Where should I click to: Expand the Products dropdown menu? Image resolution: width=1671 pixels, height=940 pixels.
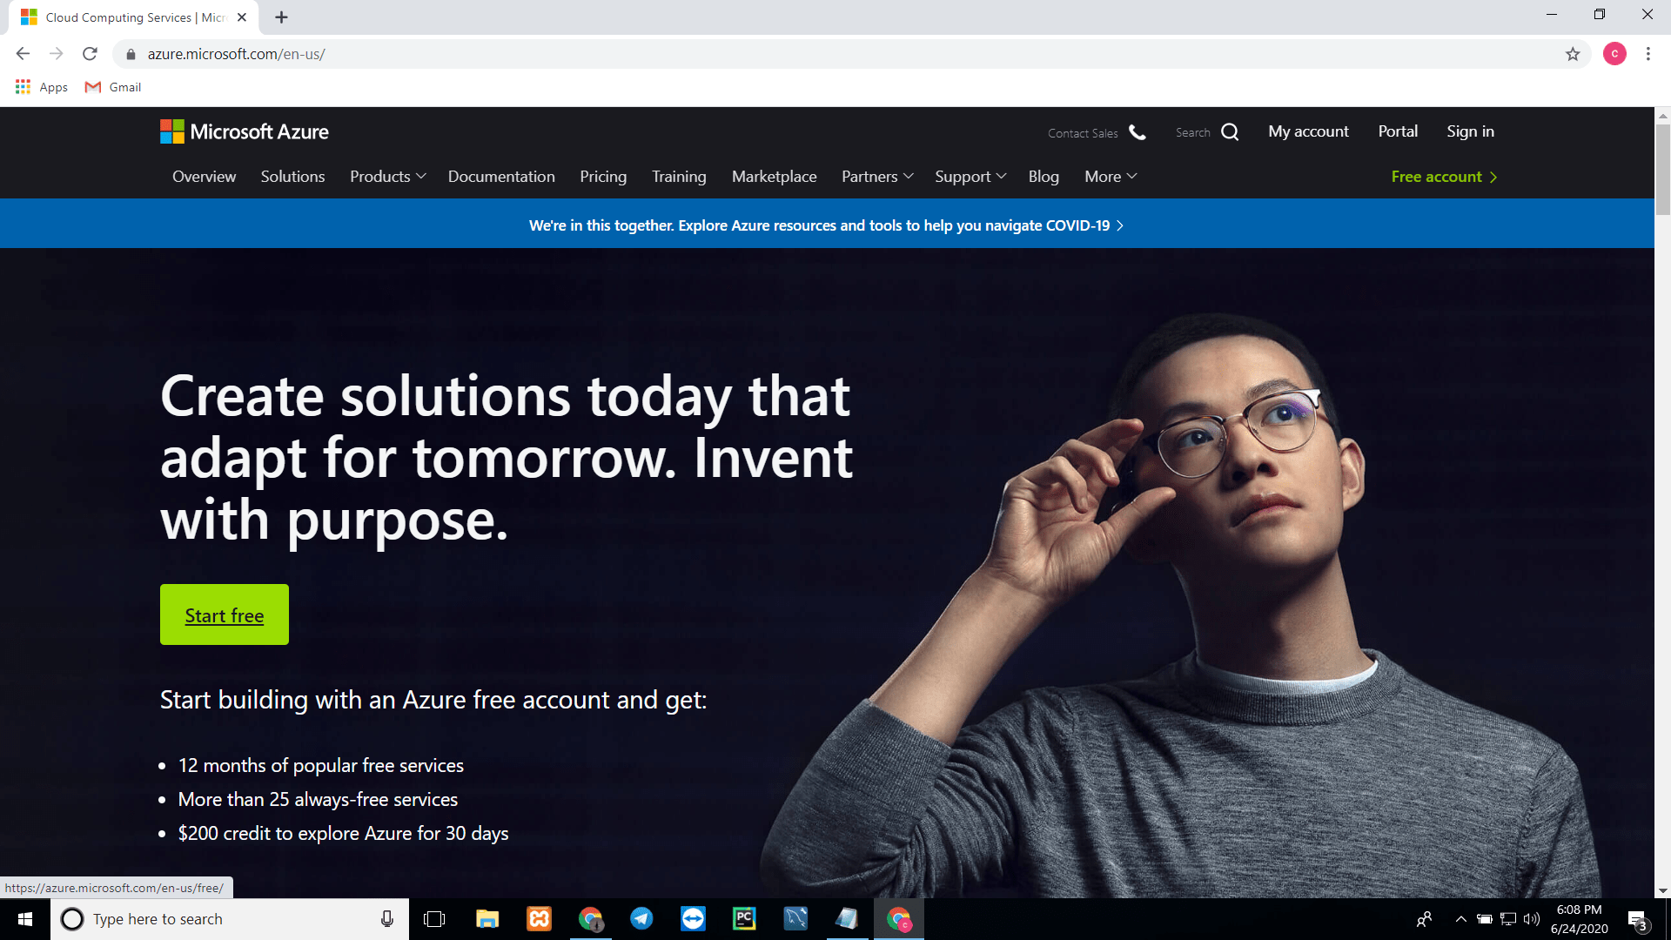(386, 176)
